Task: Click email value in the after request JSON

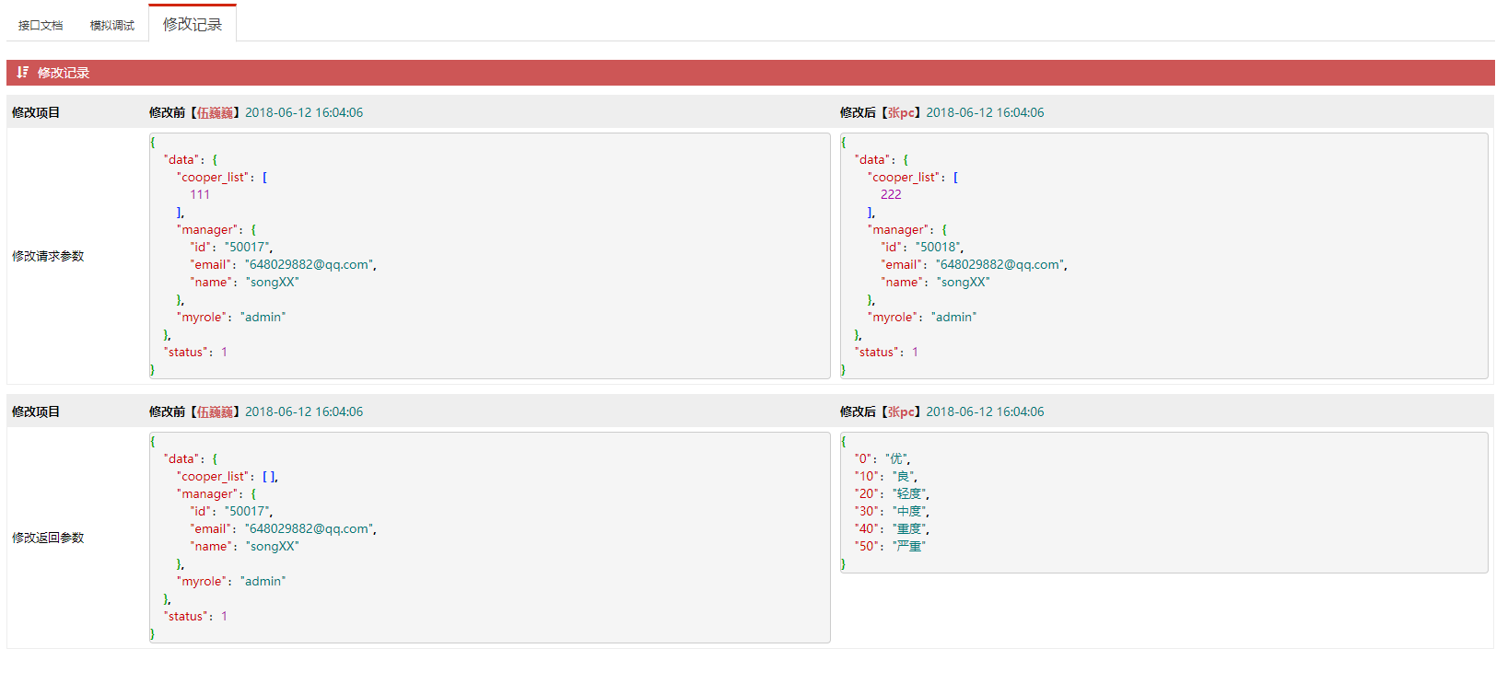Action: click(1000, 264)
